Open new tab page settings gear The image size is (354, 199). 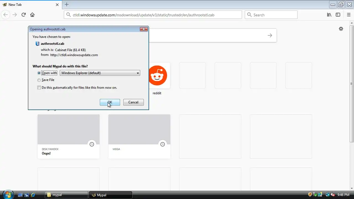pos(341,29)
